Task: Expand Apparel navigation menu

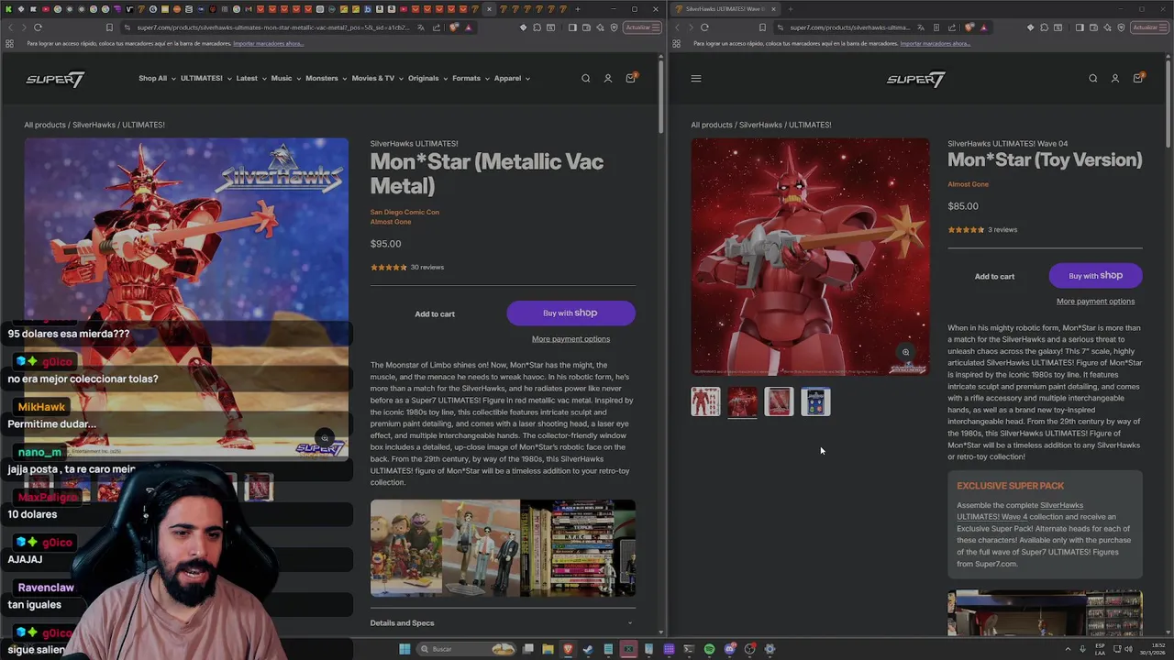Action: [x=512, y=79]
